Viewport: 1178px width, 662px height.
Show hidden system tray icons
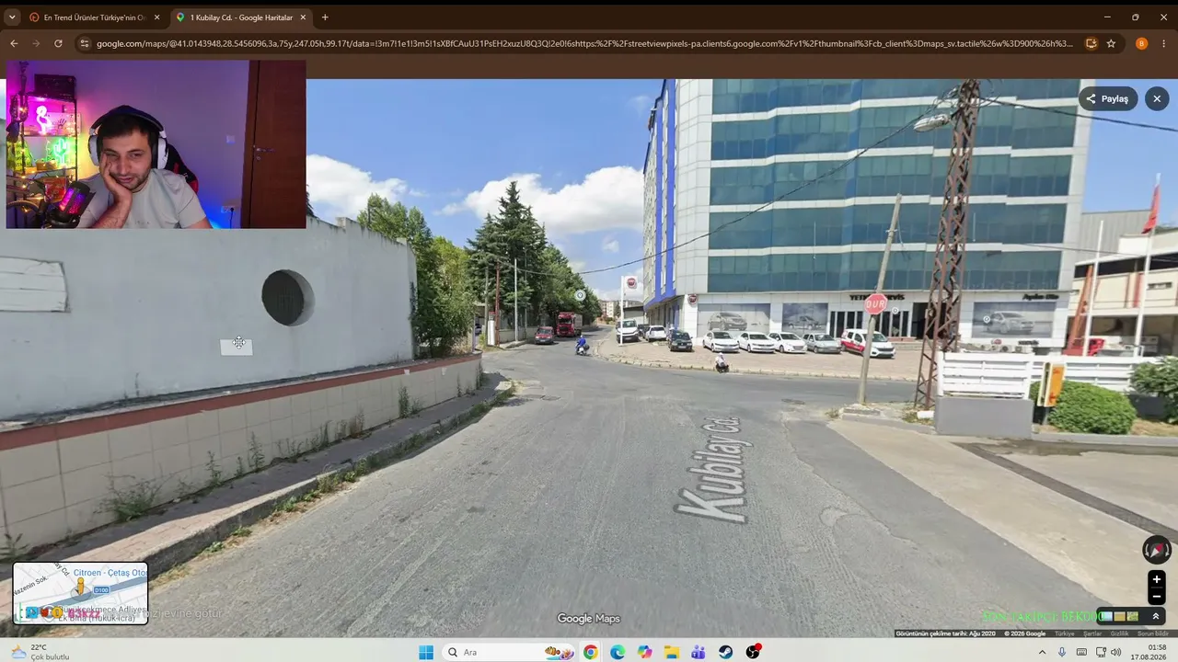point(1043,652)
